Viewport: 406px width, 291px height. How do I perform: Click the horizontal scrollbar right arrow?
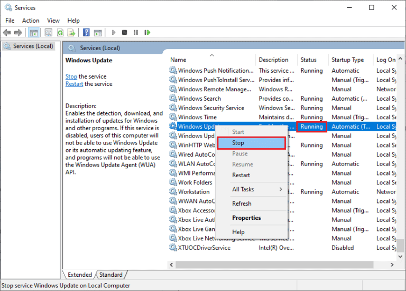(392, 265)
